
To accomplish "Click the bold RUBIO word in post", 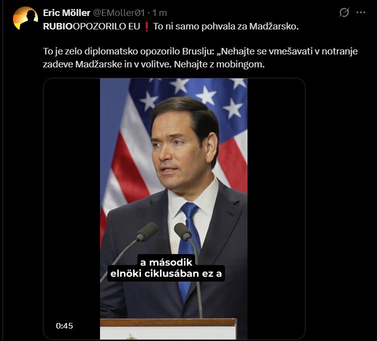I will click(57, 26).
